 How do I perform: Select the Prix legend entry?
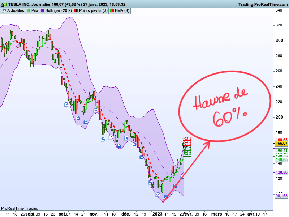click(34, 10)
